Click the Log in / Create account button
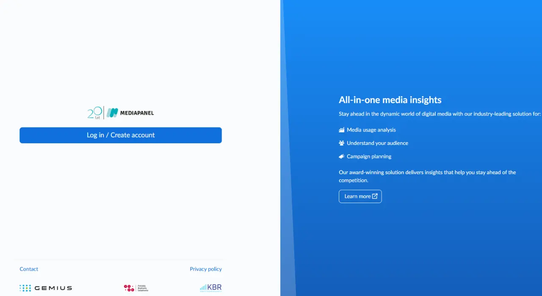This screenshot has height=296, width=542. 121,135
